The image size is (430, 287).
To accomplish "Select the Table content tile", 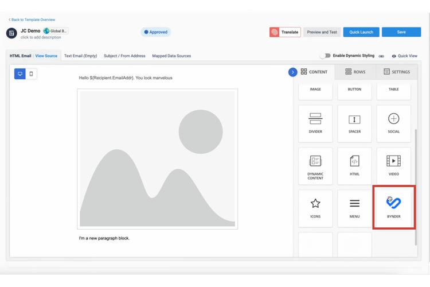I will [x=393, y=91].
